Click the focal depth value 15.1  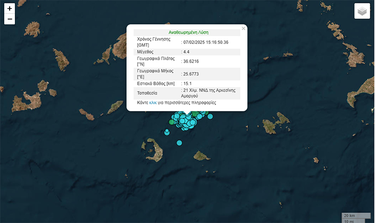pyautogui.click(x=187, y=84)
